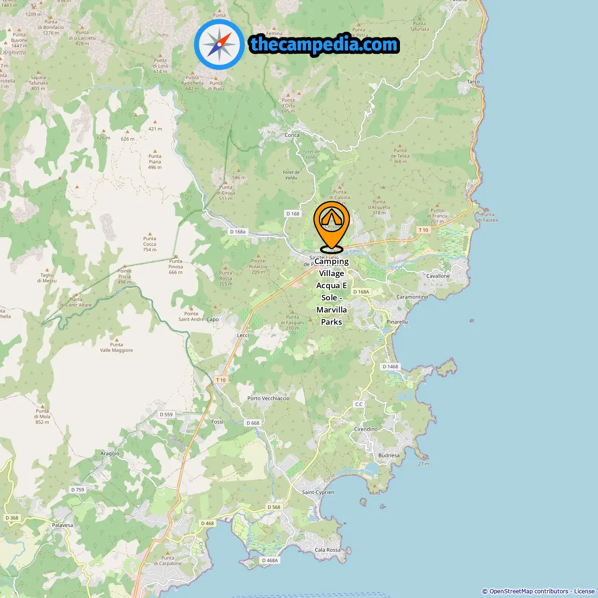Click the Pinarellu place label
598x598 pixels.
pyautogui.click(x=397, y=322)
